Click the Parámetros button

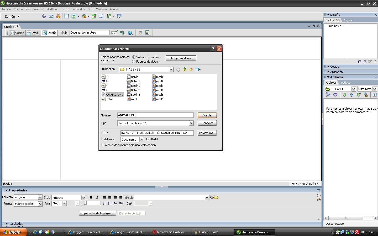(x=207, y=133)
